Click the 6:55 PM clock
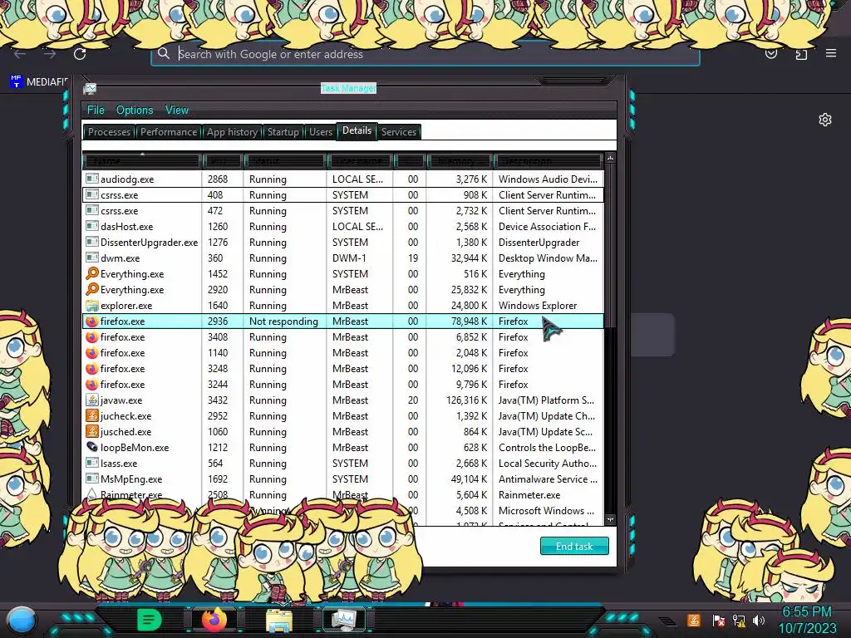 tap(807, 612)
